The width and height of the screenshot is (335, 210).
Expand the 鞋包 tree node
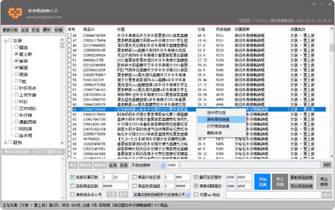(x=6, y=142)
